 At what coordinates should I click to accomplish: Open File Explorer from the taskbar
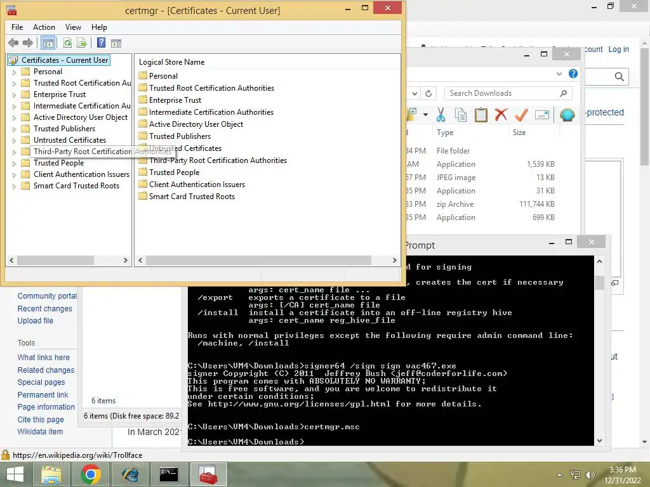(x=51, y=474)
